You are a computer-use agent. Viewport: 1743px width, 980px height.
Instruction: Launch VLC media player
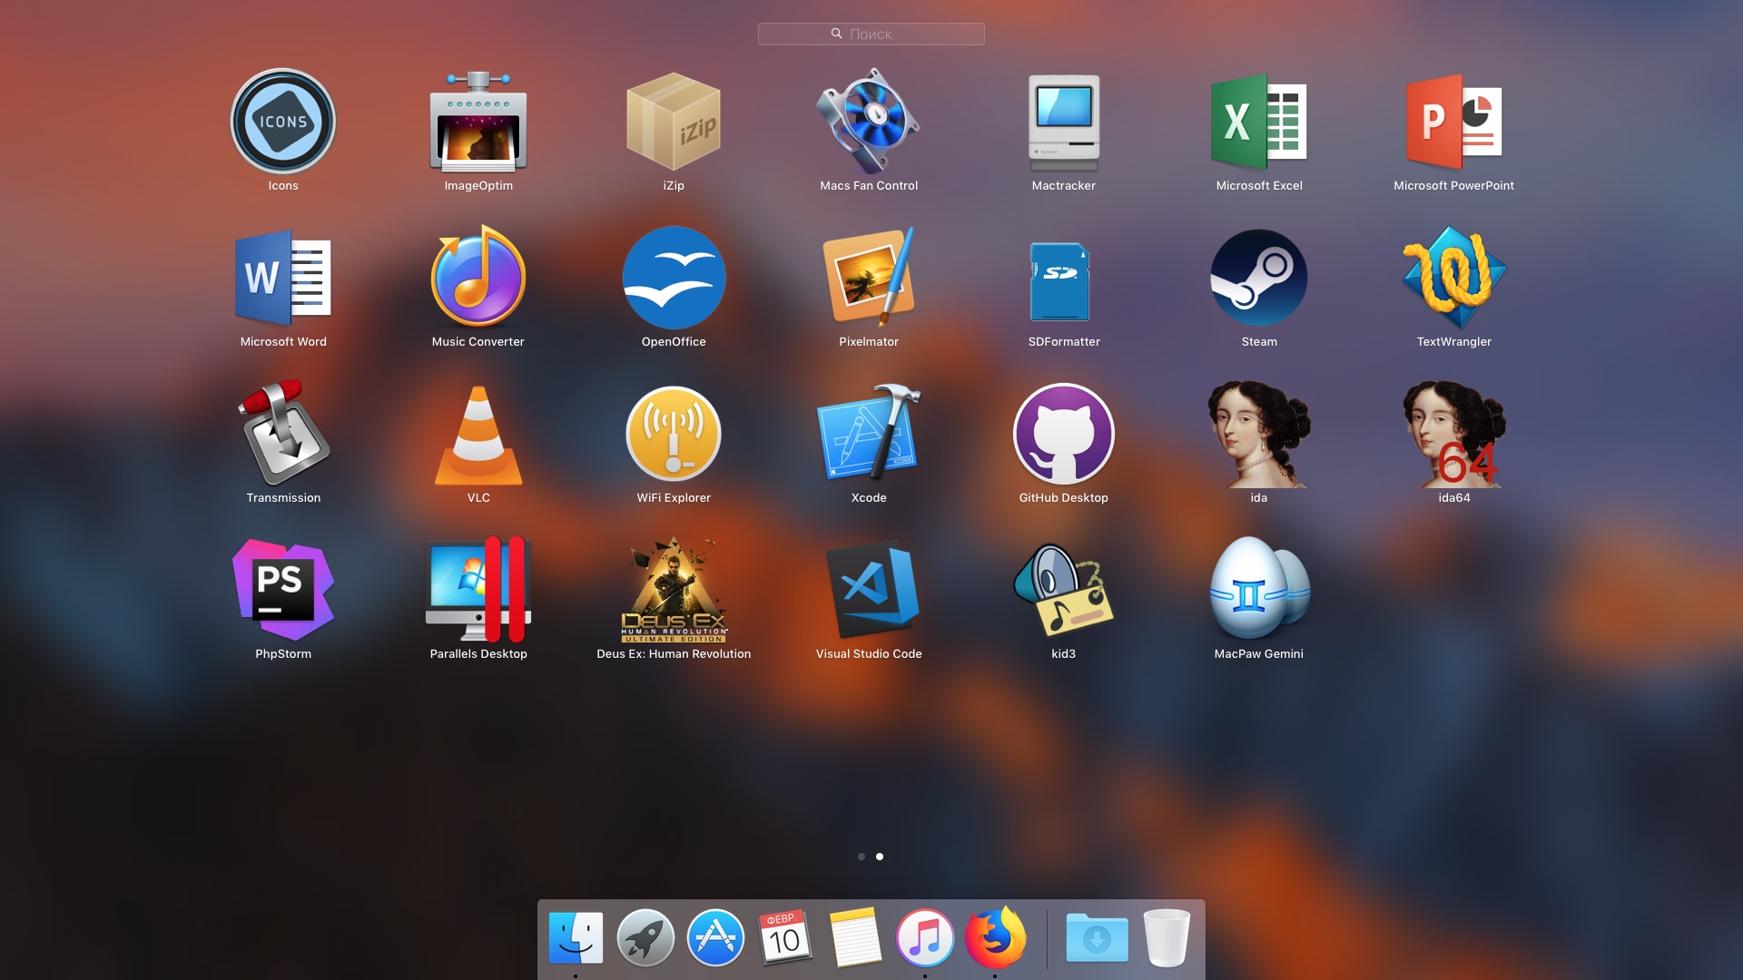[478, 436]
